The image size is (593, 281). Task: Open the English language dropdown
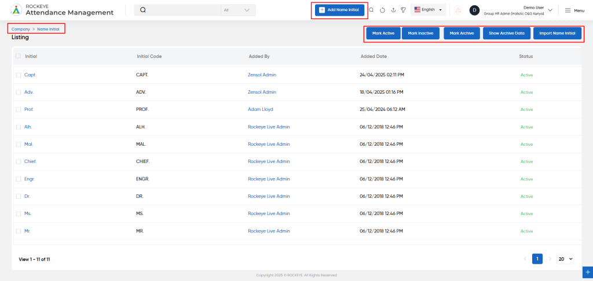tap(428, 10)
